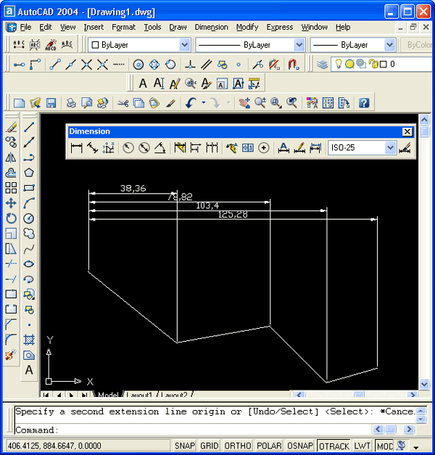Switch to the Layout1 tab
Image resolution: width=435 pixels, height=455 pixels.
point(140,395)
